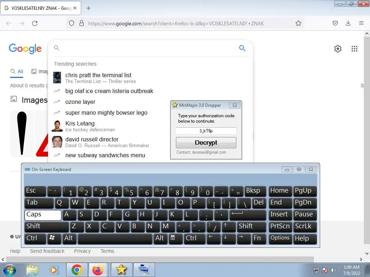Screen dimensions: 370x277
Task: Toggle the ScrLk key
Action: [x=305, y=227]
